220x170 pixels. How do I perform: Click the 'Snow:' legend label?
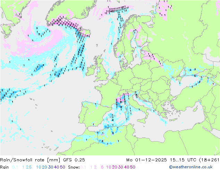[74, 167]
